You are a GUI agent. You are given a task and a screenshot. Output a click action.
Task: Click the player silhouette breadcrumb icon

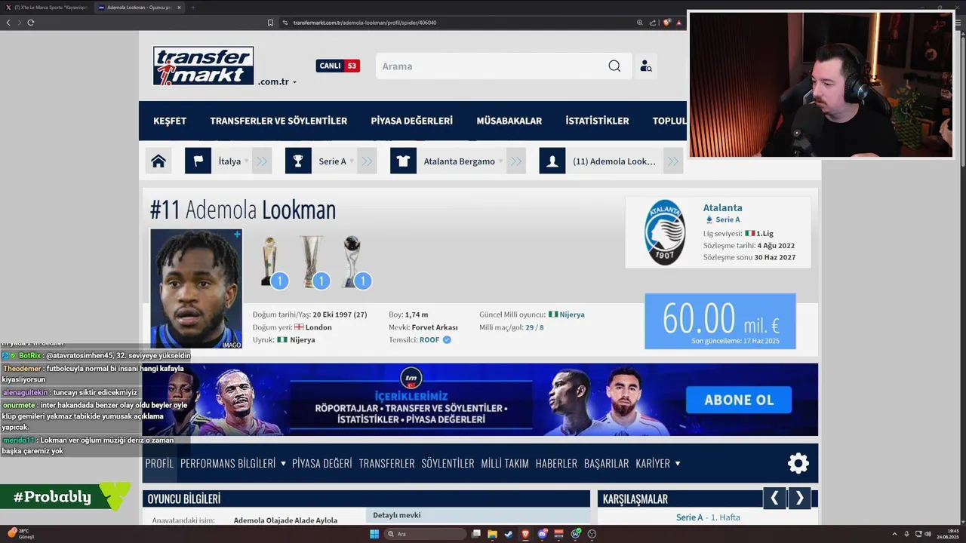coord(552,161)
